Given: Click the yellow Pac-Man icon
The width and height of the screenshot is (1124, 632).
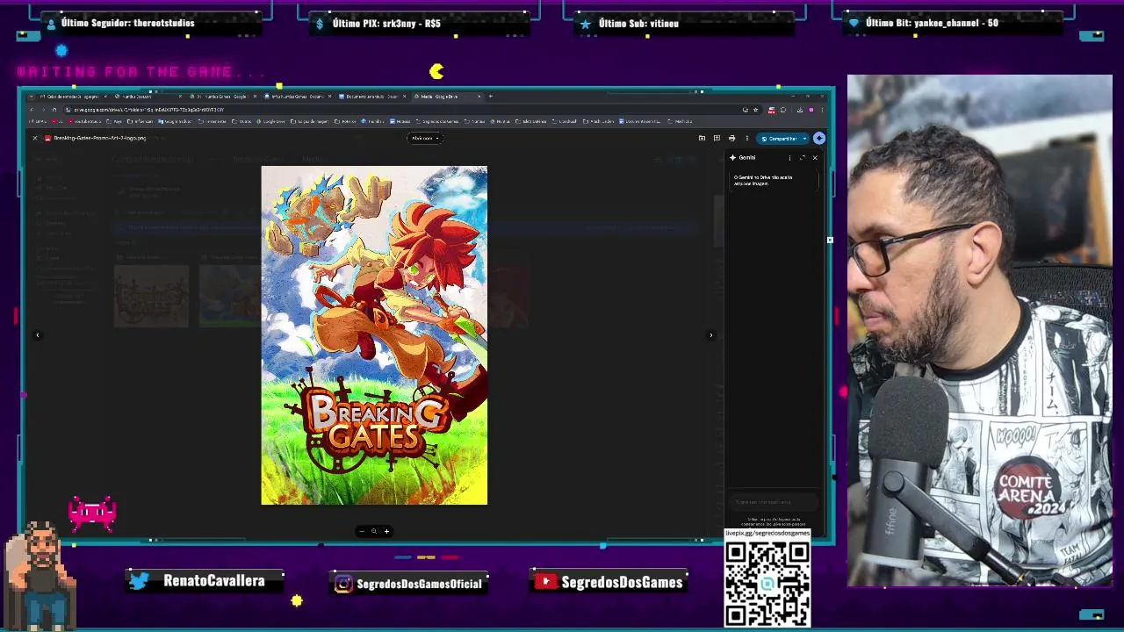Looking at the screenshot, I should click(x=436, y=71).
